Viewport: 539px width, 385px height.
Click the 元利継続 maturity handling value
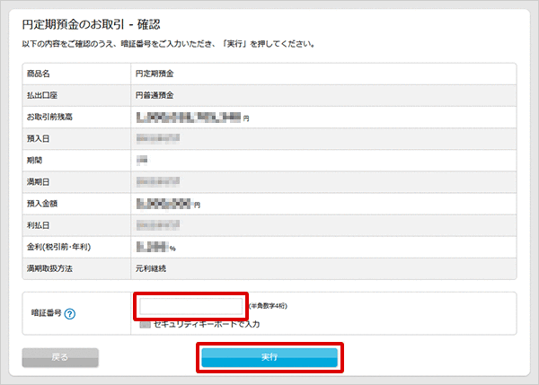150,267
